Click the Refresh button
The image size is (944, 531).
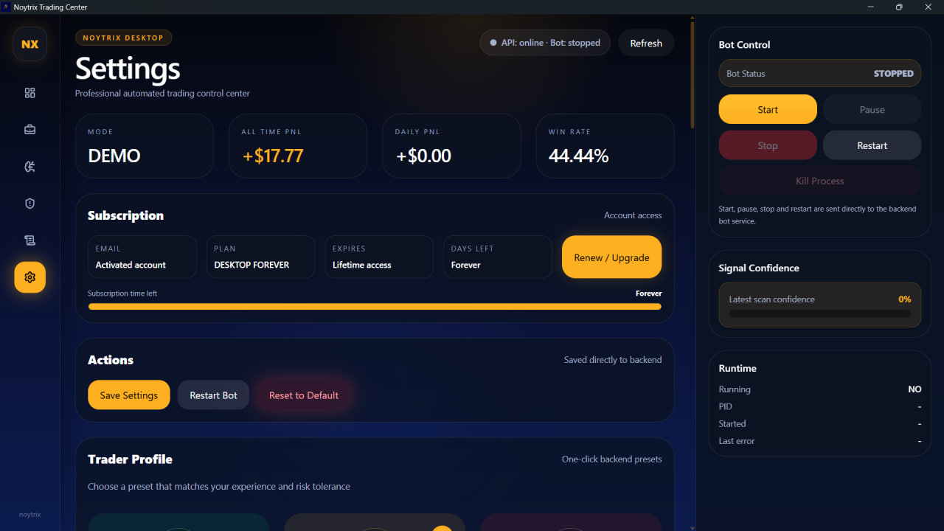tap(646, 43)
